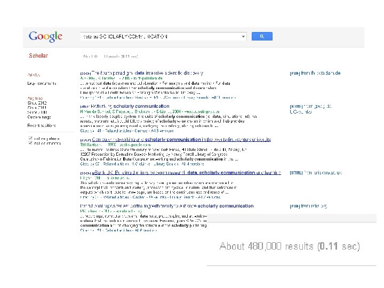Click 'All 8 versions' under Rethinking scholarly communication
384x288 pixels.
coord(162,131)
